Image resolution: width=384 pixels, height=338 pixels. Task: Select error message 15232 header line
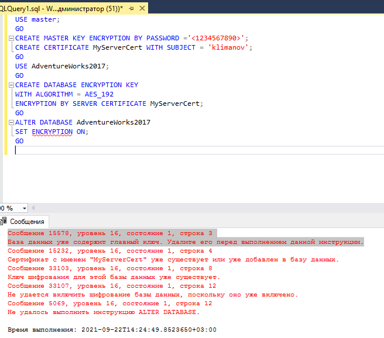(x=110, y=251)
